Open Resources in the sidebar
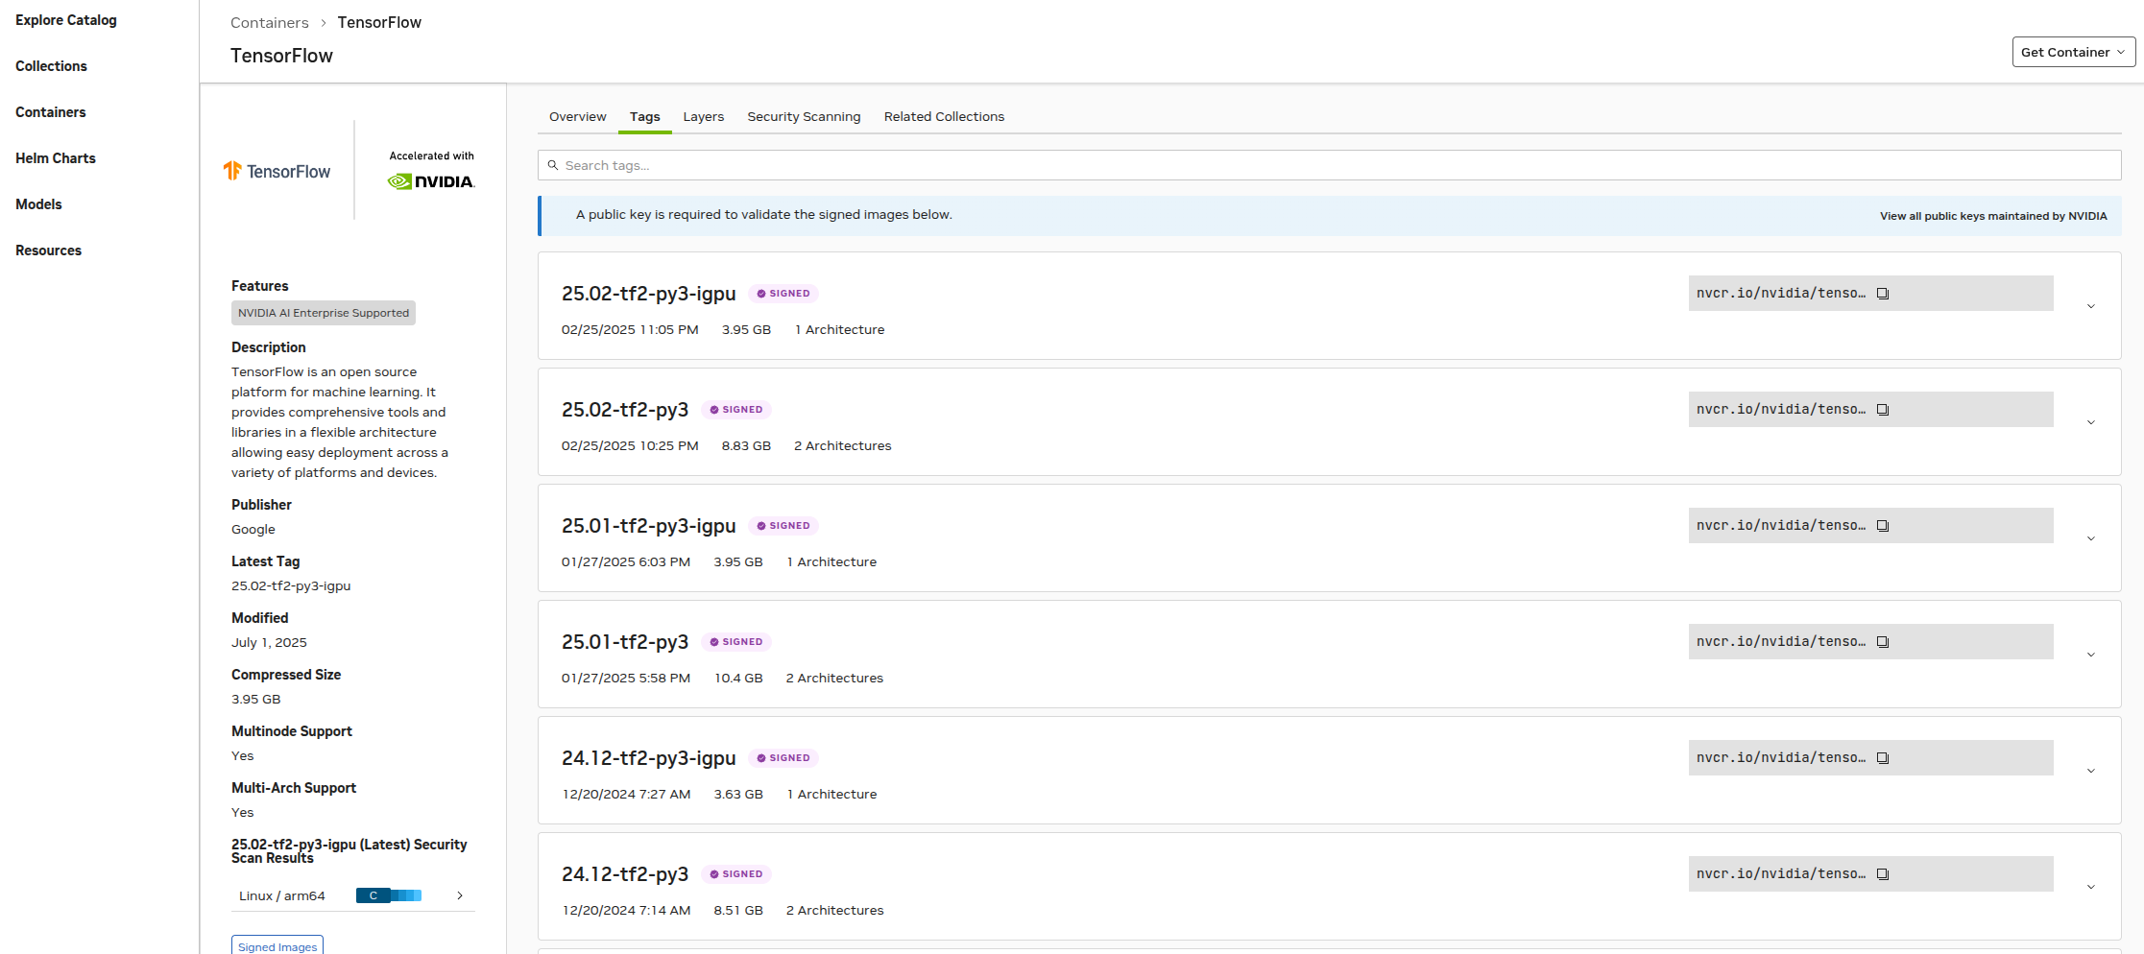This screenshot has width=2144, height=954. point(48,250)
